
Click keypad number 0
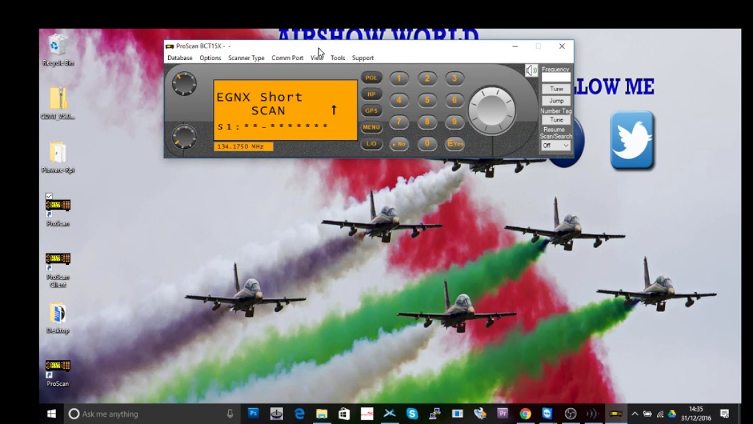coord(427,143)
